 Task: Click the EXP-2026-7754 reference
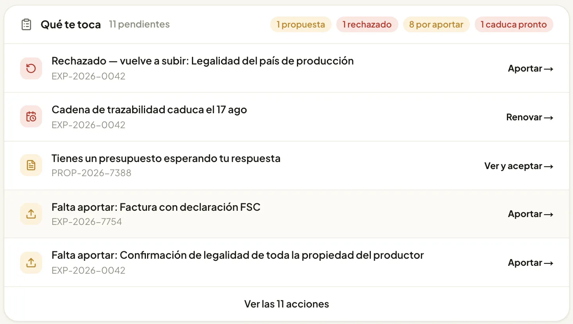tap(87, 222)
